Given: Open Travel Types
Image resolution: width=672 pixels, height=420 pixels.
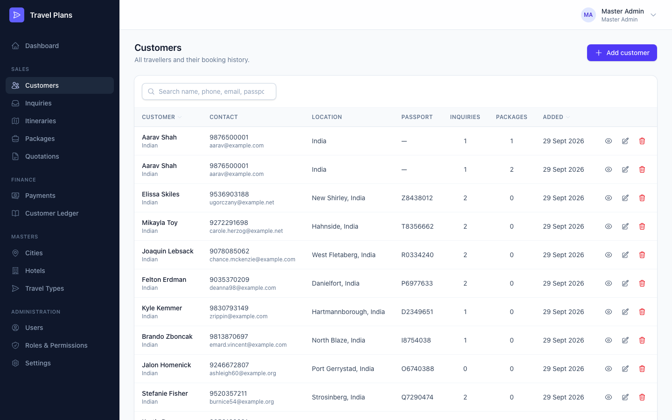Looking at the screenshot, I should point(60,288).
